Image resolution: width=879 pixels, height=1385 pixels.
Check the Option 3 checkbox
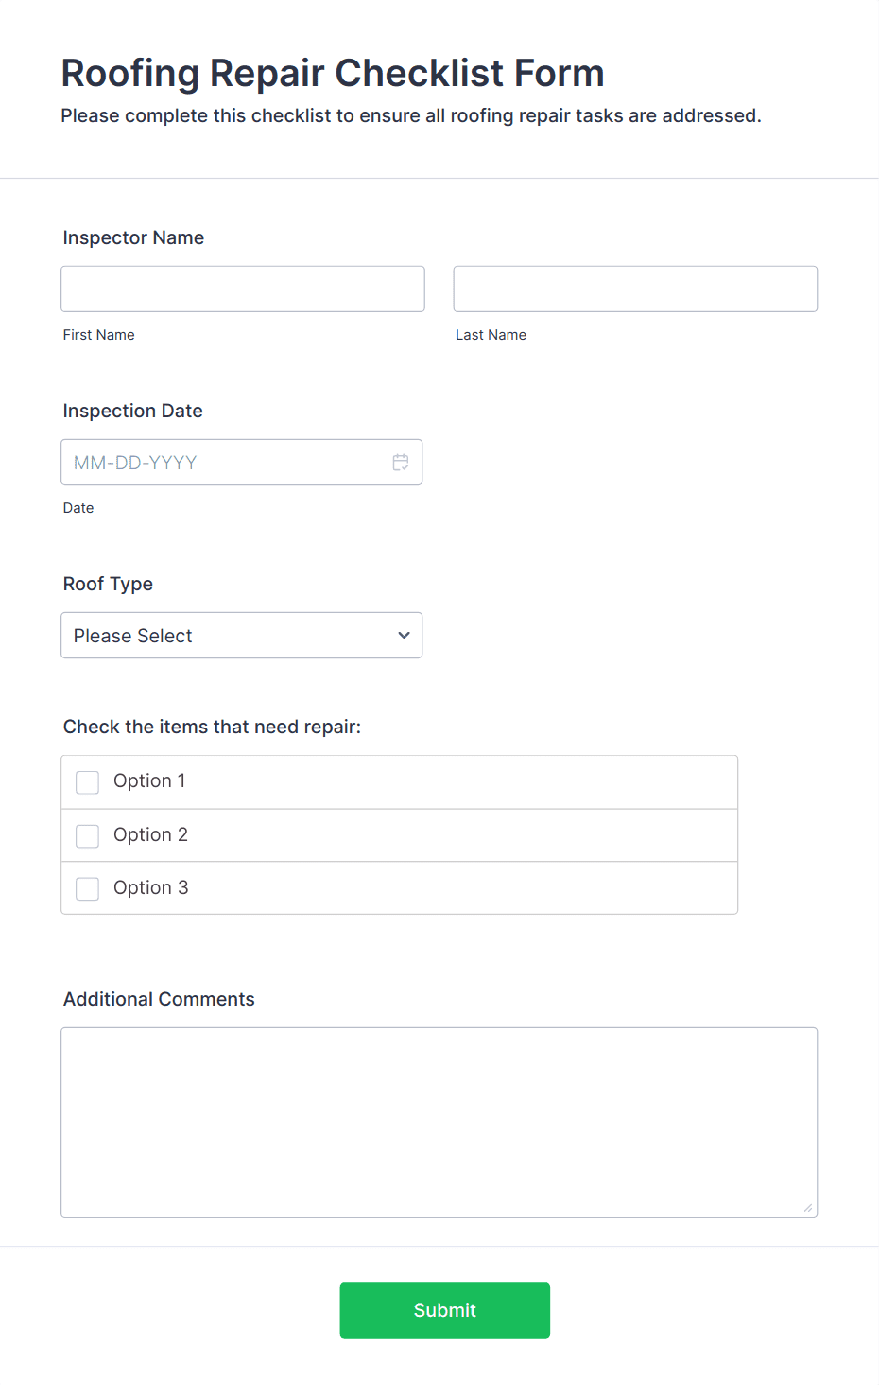point(87,888)
